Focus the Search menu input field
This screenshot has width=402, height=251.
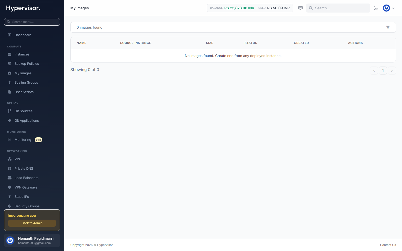[x=32, y=22]
